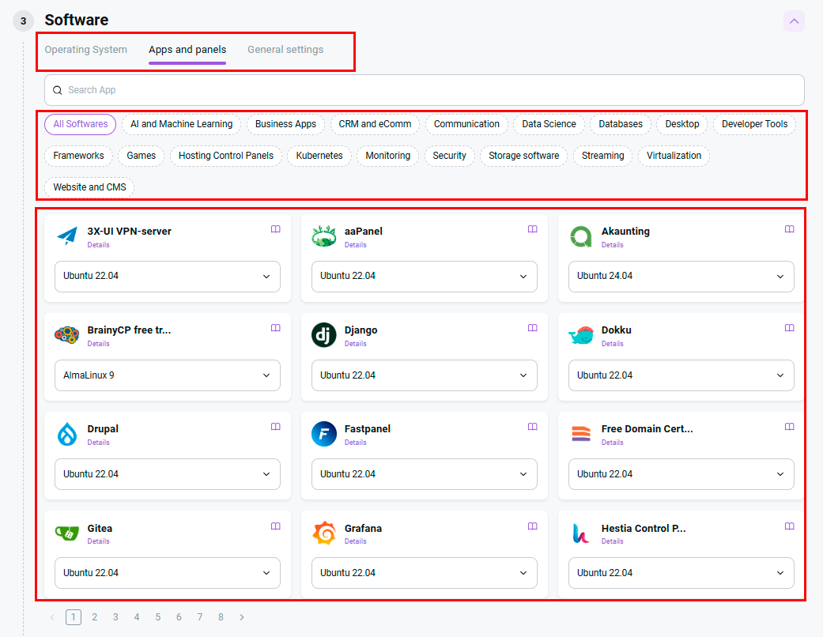Open documentation book icon for aaPanel

[x=532, y=229]
